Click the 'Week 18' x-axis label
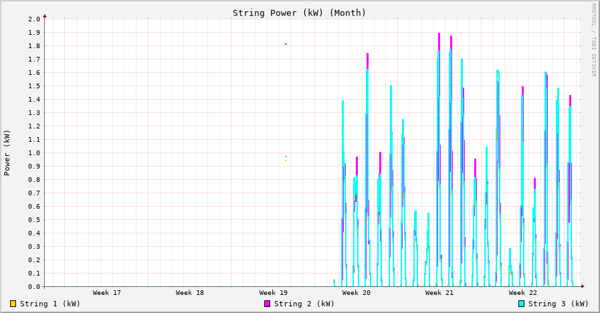Image resolution: width=600 pixels, height=313 pixels. point(190,293)
